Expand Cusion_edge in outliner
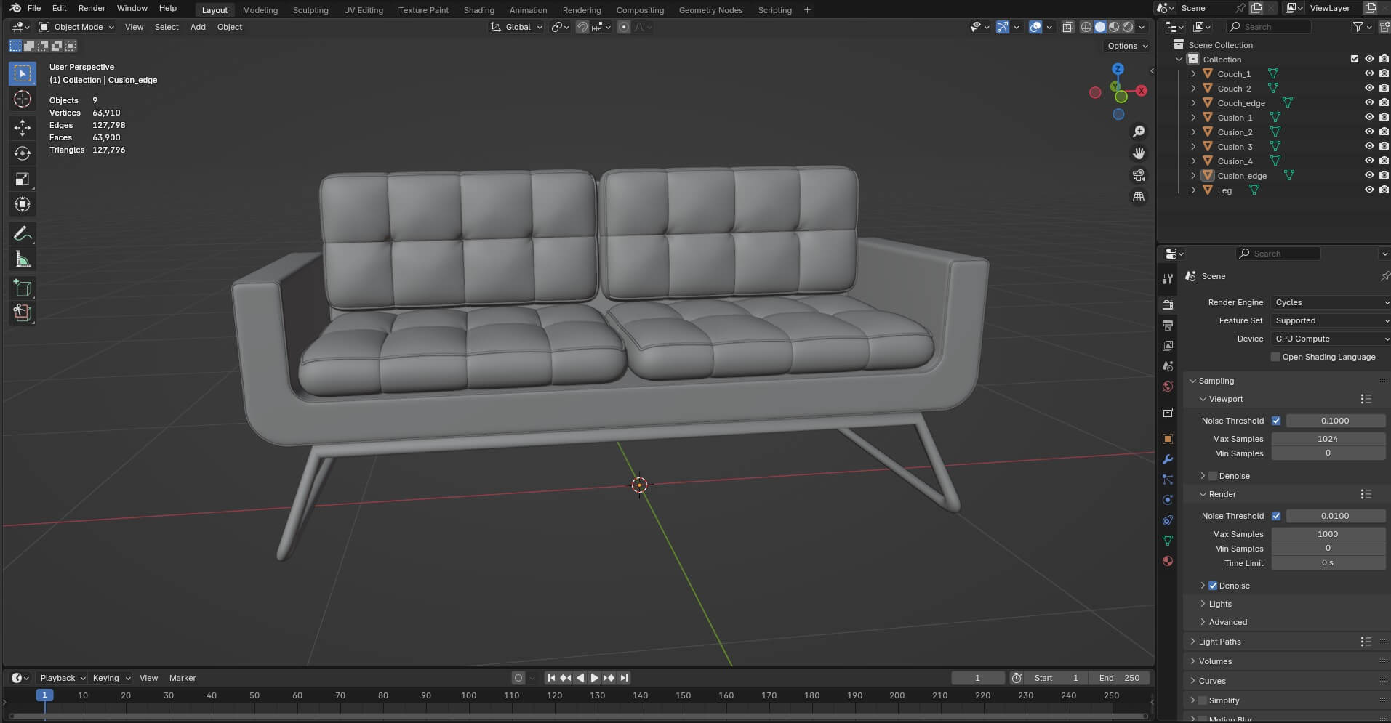1391x723 pixels. pyautogui.click(x=1193, y=175)
